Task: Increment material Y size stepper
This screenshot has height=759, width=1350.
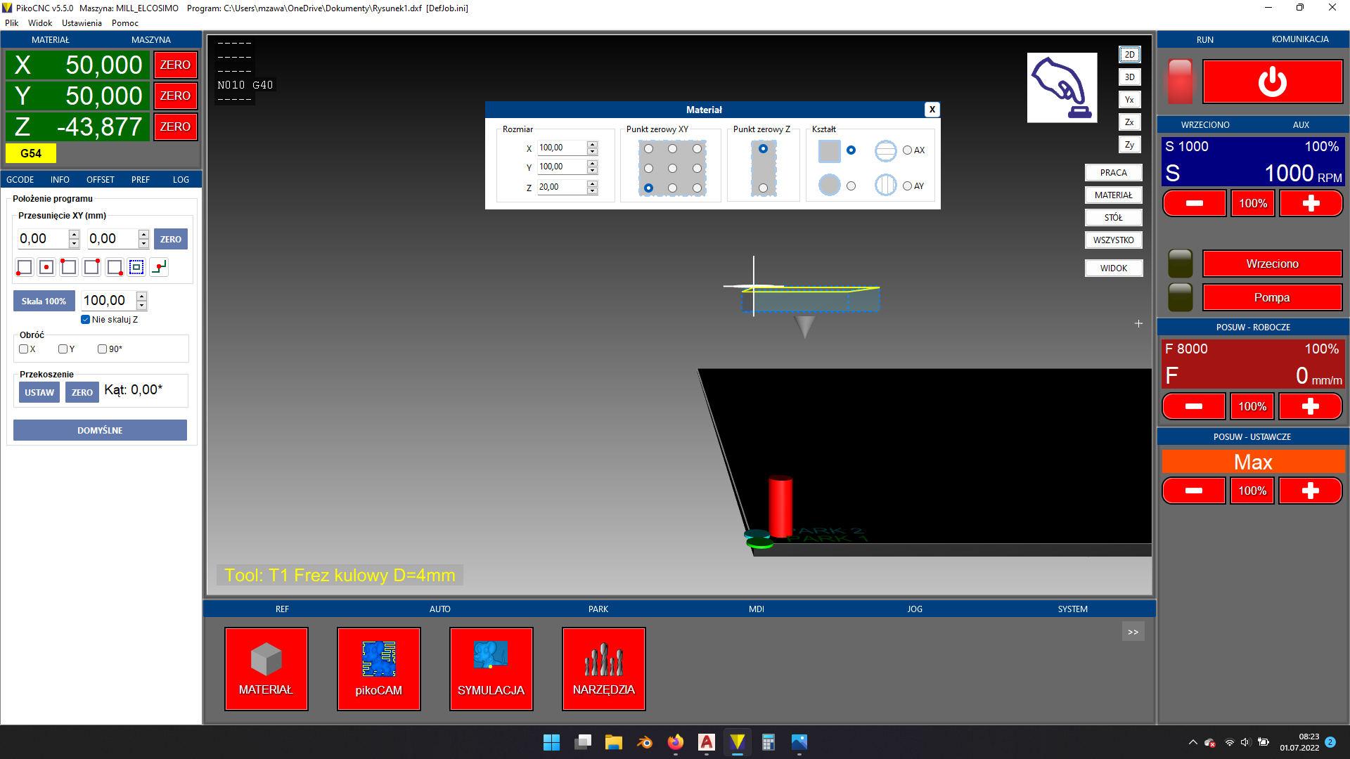Action: click(592, 163)
